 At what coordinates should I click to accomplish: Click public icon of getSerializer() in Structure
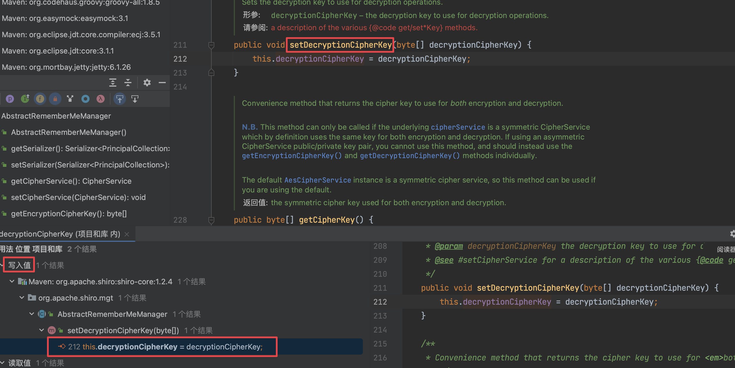click(4, 149)
